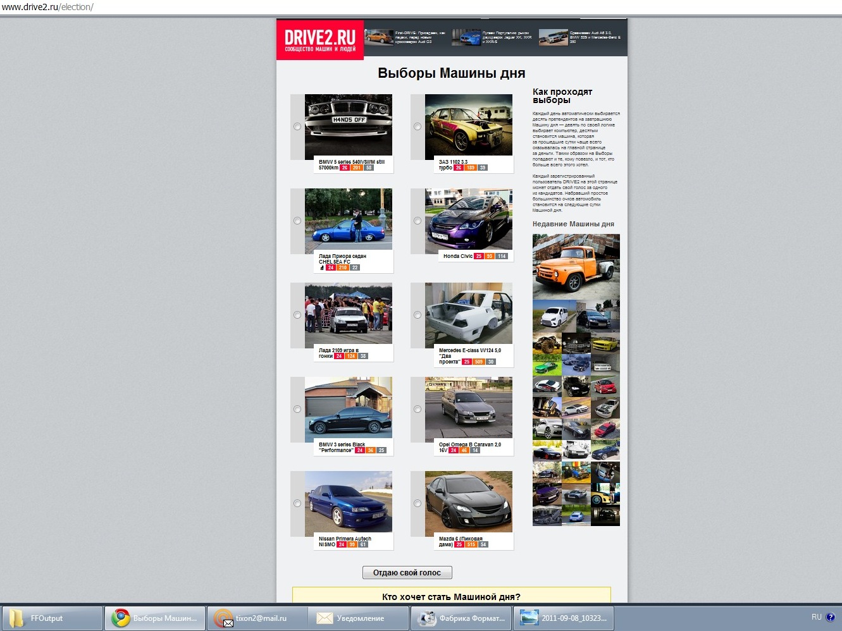Open Opel Omega B Caravan 2,0 16V link
842x631 pixels.
(x=470, y=447)
